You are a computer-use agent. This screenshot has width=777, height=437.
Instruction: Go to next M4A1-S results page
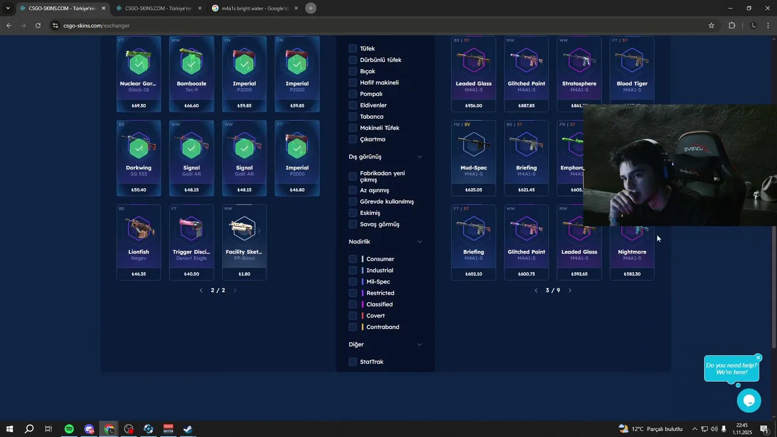(x=569, y=290)
